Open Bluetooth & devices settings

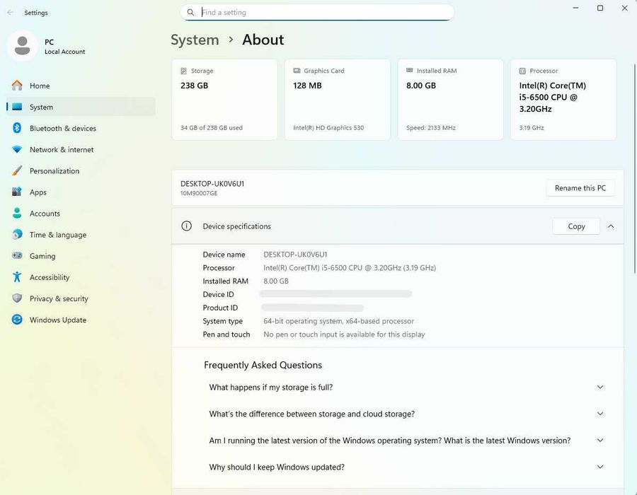[81, 128]
